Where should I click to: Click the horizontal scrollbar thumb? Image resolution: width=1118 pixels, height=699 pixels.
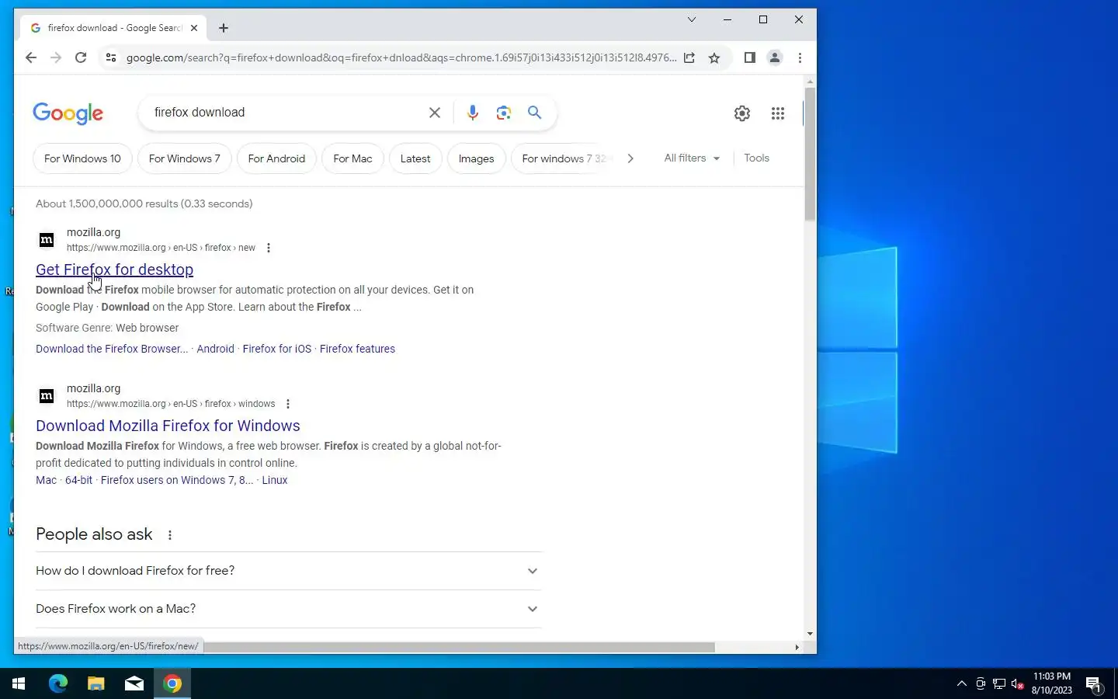pyautogui.click(x=458, y=647)
